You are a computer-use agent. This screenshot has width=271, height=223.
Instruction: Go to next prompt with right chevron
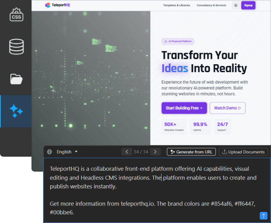click(x=155, y=152)
